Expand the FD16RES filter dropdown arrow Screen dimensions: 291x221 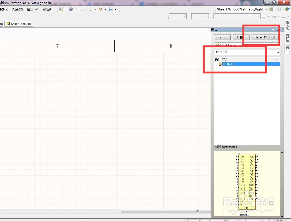pos(278,52)
